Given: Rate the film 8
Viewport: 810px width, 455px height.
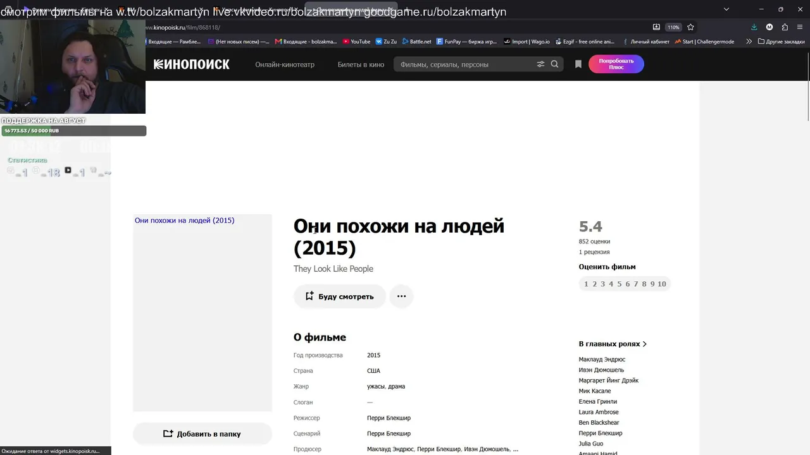Looking at the screenshot, I should point(644,284).
